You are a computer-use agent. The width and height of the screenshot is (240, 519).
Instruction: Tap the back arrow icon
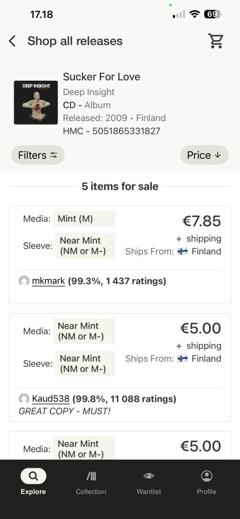(x=12, y=41)
